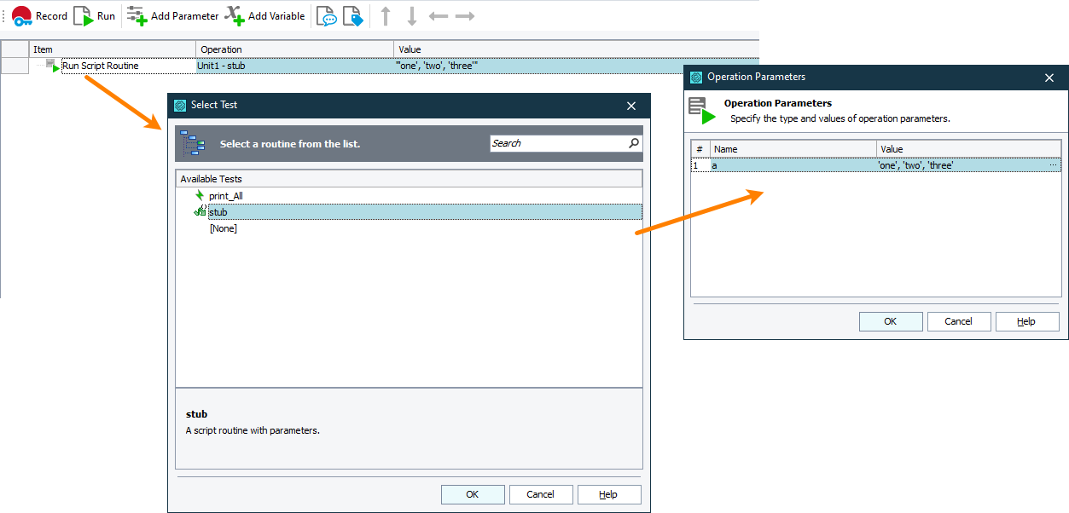Click the Operation Parameters title bar icon
The image size is (1069, 513).
(x=696, y=78)
